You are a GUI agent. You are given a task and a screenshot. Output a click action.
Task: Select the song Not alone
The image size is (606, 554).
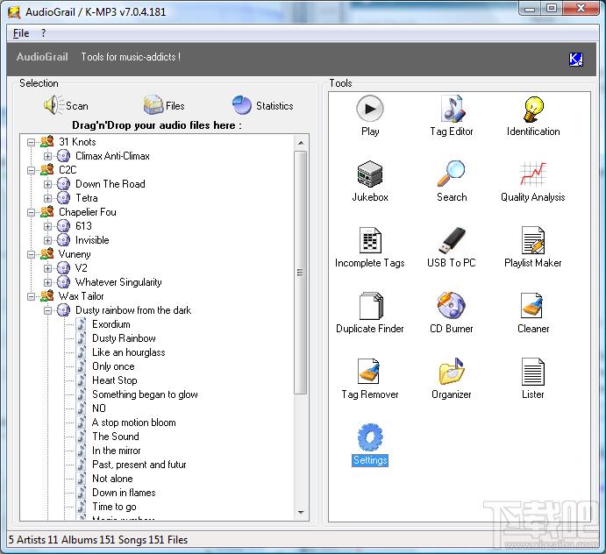click(112, 479)
